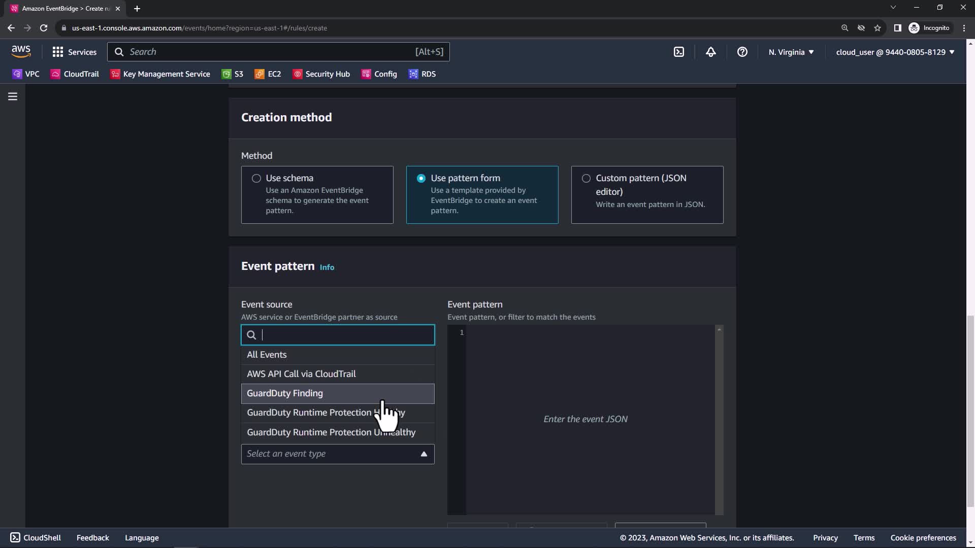The width and height of the screenshot is (975, 548).
Task: Open the cloud_user account dropdown
Action: point(895,52)
